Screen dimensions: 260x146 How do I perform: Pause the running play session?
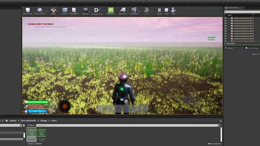click(x=159, y=10)
